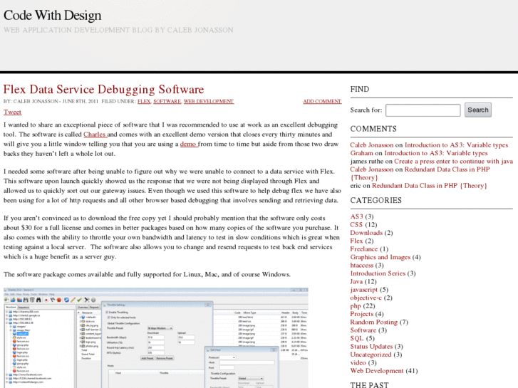The image size is (518, 388).
Task: Open the AS3 category
Action: click(x=356, y=216)
